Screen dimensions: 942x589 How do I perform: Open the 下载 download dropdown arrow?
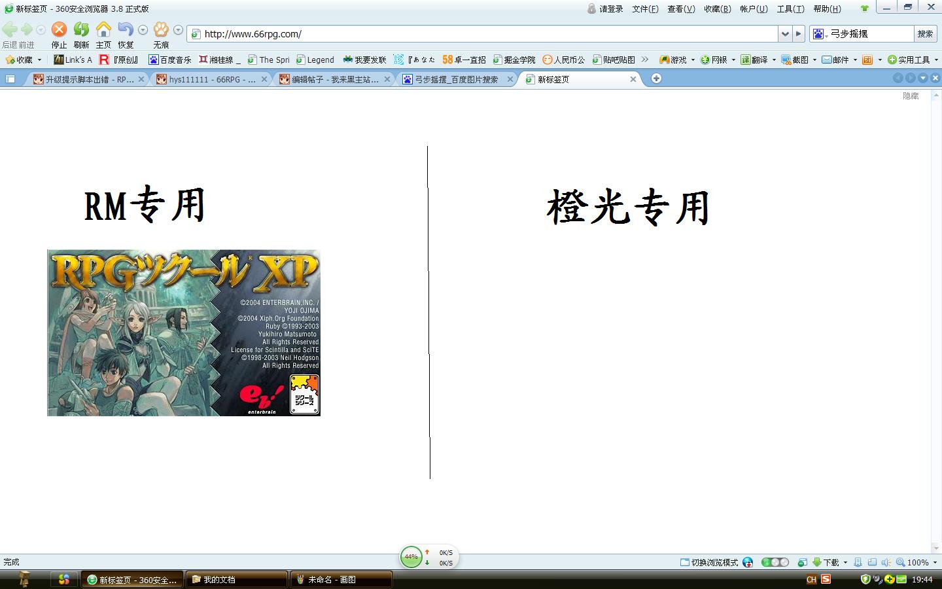pyautogui.click(x=845, y=562)
